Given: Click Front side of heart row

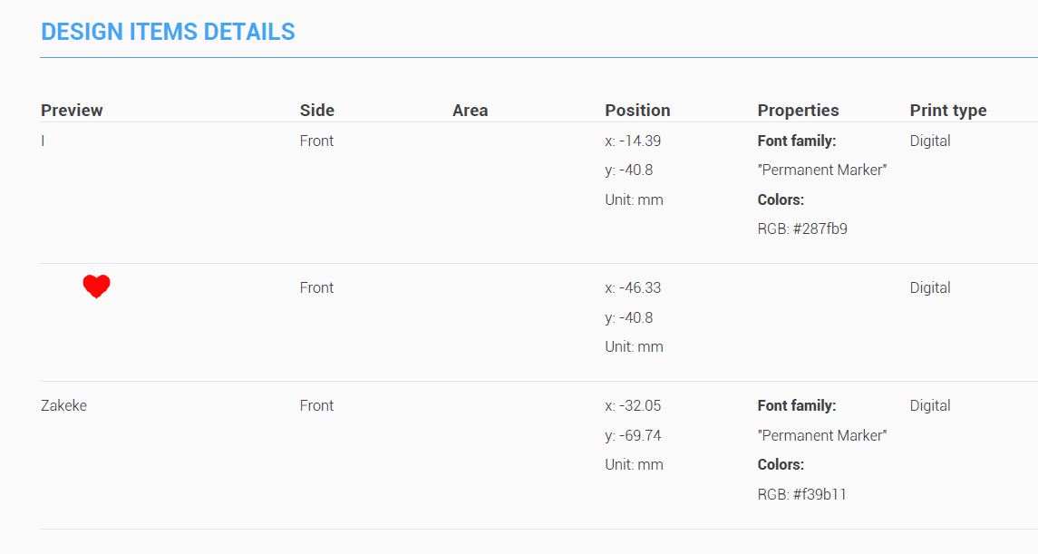Looking at the screenshot, I should pyautogui.click(x=316, y=288).
